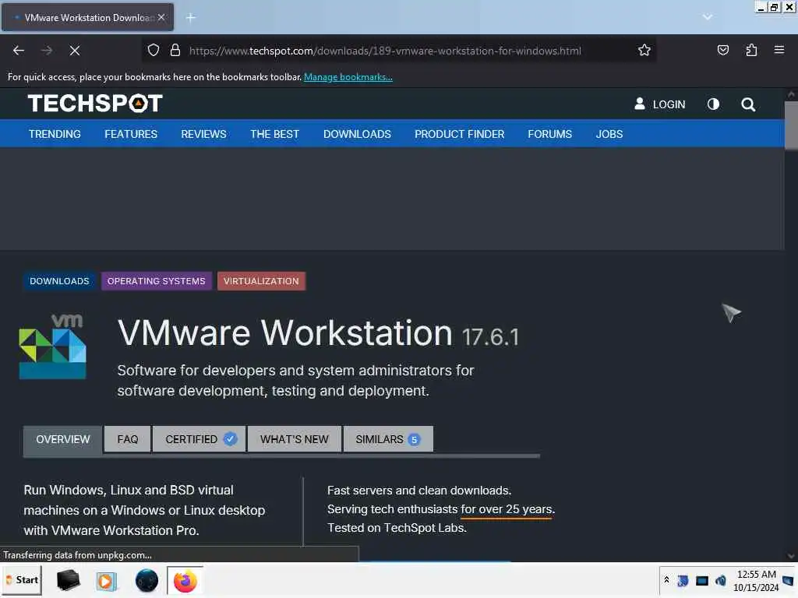The width and height of the screenshot is (798, 598).
Task: Open a new browser tab
Action: [191, 18]
